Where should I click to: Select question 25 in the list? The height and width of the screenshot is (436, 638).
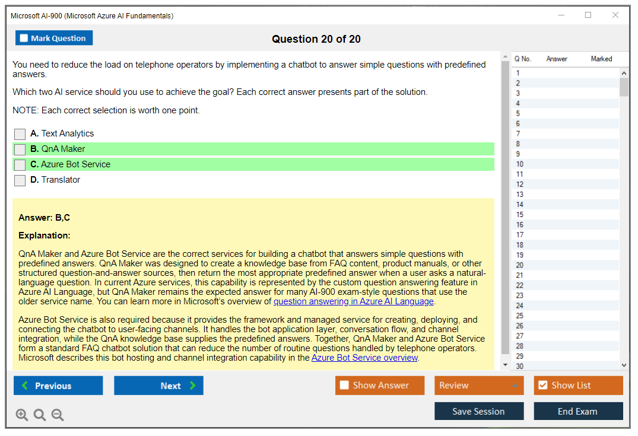coord(566,316)
